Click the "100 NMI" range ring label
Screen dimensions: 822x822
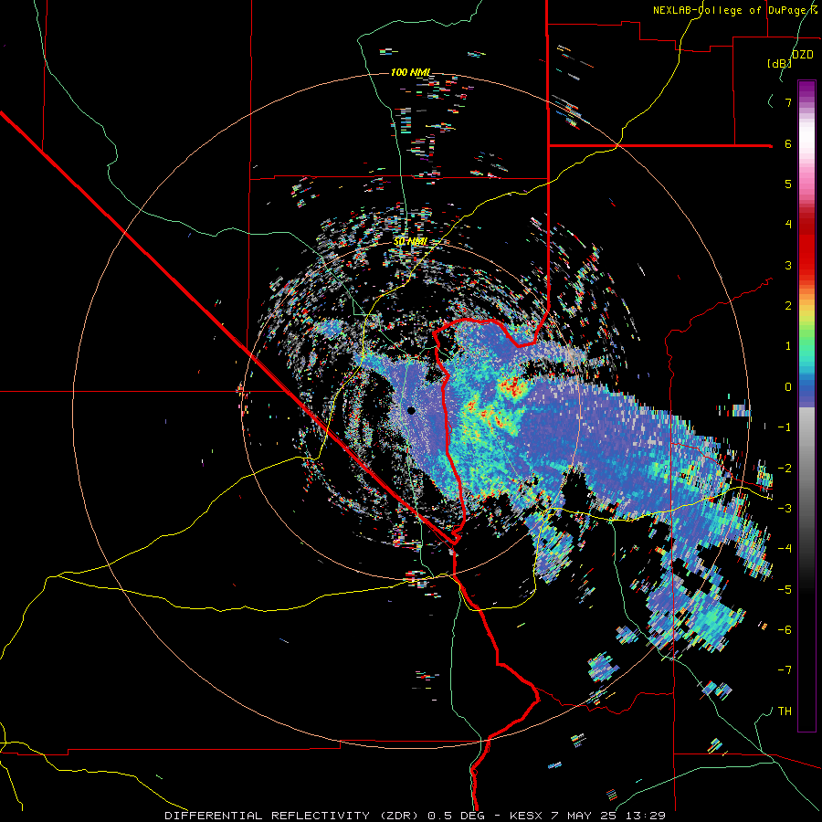[x=410, y=72]
